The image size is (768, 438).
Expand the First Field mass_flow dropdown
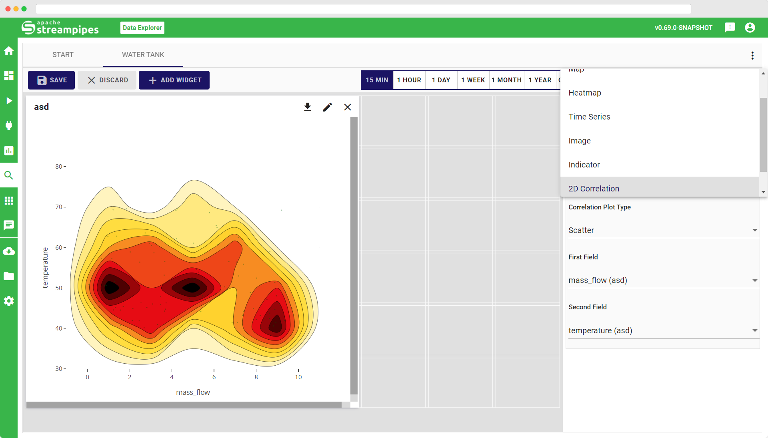663,280
